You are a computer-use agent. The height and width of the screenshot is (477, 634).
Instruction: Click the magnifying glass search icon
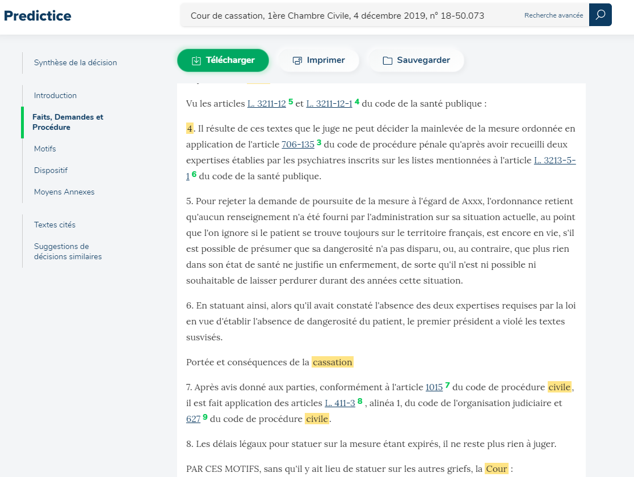600,15
